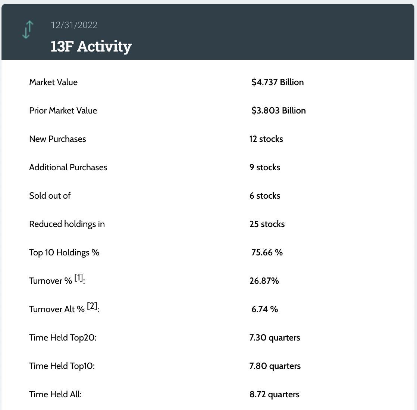417x410 pixels.
Task: Click the Sold out of label
Action: tap(50, 196)
